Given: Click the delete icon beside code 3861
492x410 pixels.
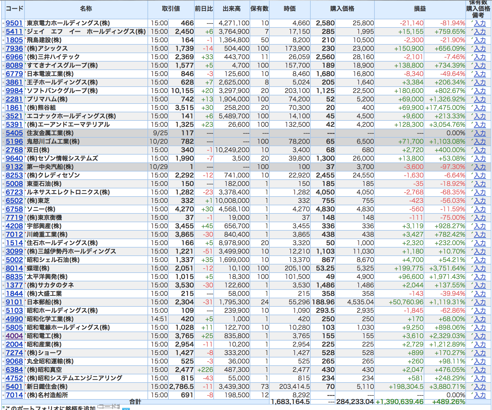Looking at the screenshot, I should tap(3, 82).
